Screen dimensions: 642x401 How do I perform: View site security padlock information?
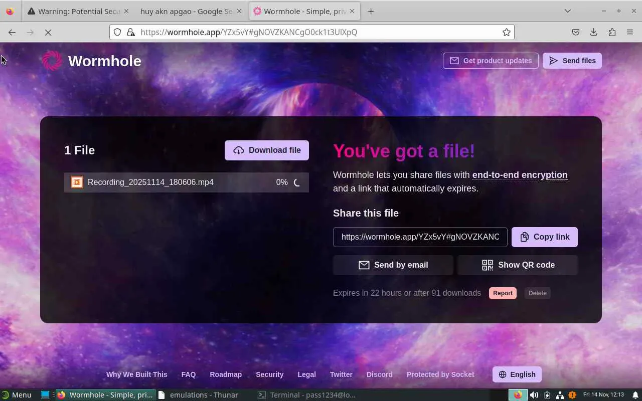pyautogui.click(x=131, y=32)
